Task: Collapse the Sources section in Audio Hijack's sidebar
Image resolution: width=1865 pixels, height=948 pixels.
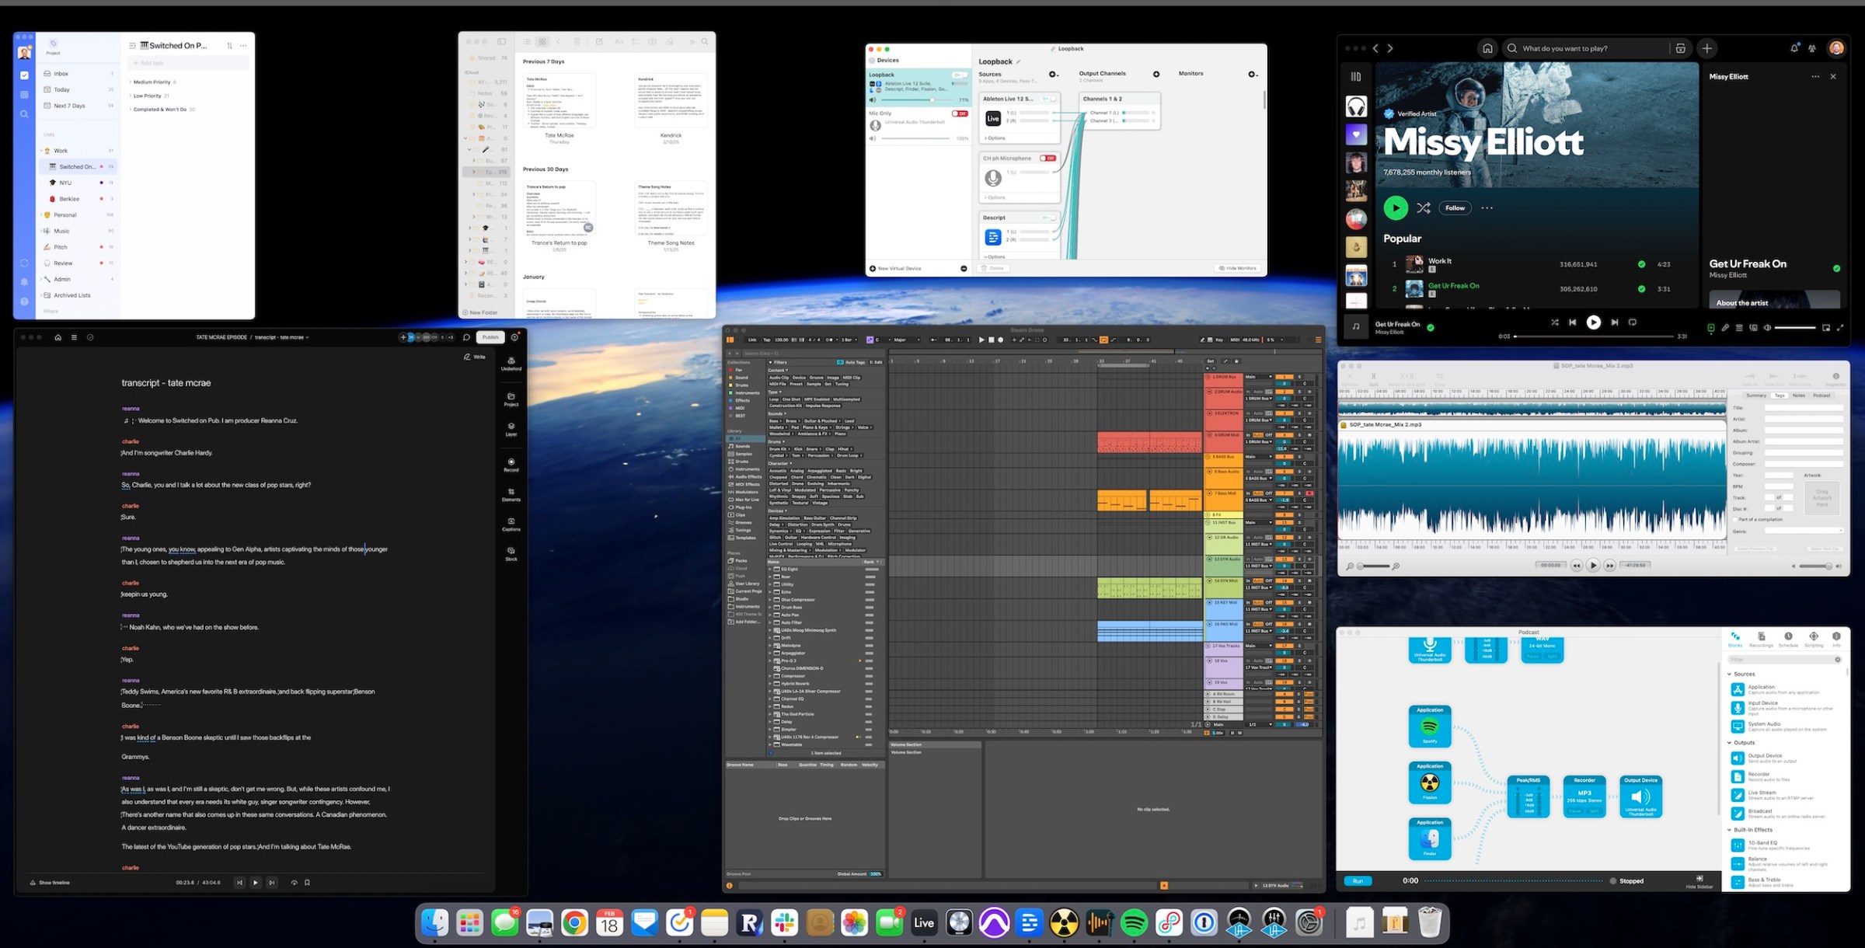Action: click(1731, 674)
